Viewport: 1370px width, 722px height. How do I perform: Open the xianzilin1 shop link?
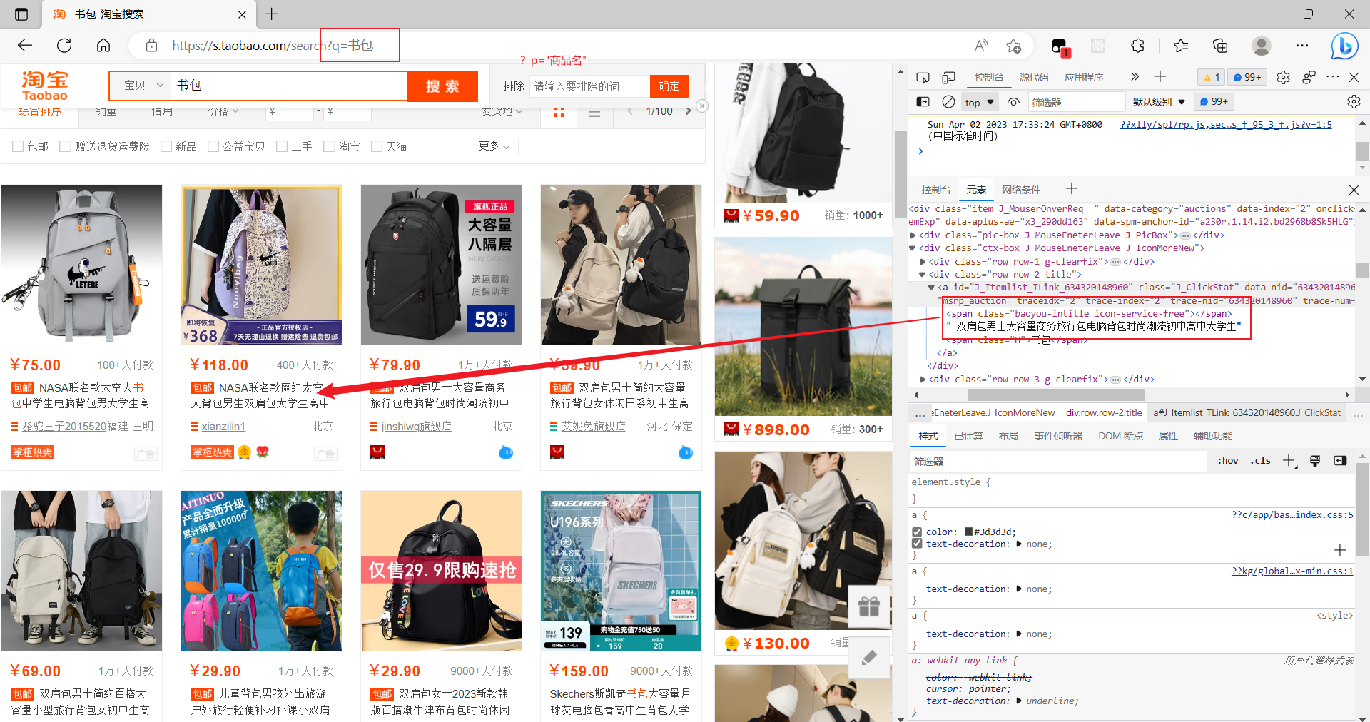(x=223, y=427)
